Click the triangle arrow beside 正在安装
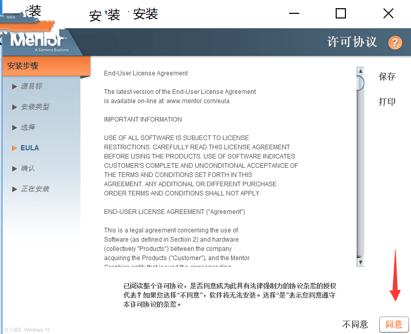Screen dimensions: 411x334 pyautogui.click(x=14, y=189)
